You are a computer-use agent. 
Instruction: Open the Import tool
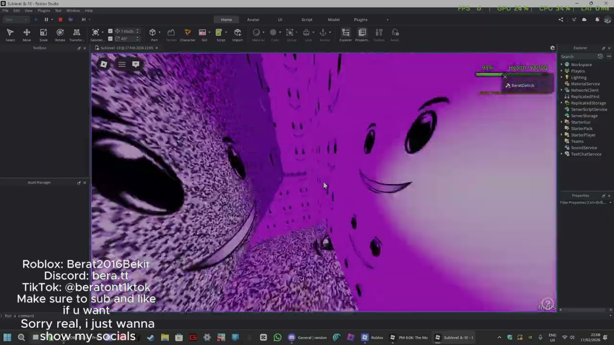tap(237, 35)
